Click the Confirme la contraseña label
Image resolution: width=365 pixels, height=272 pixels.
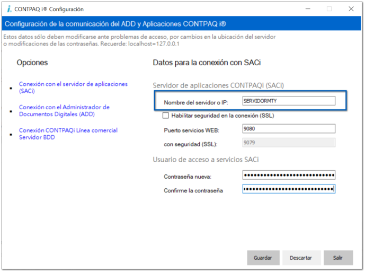193,191
